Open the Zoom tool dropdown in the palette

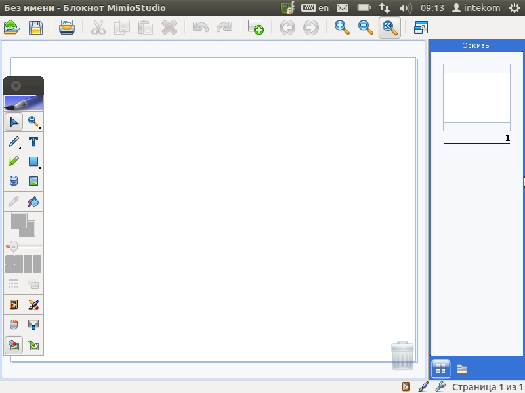coord(33,121)
